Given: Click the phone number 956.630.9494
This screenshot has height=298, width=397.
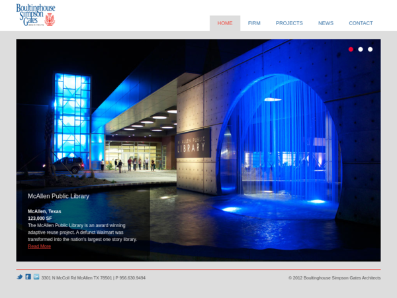Looking at the screenshot, I should pos(130,278).
